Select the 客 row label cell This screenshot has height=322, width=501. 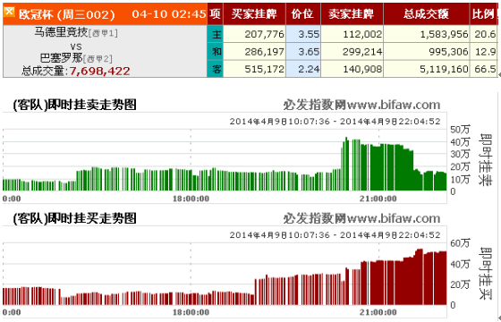[216, 69]
